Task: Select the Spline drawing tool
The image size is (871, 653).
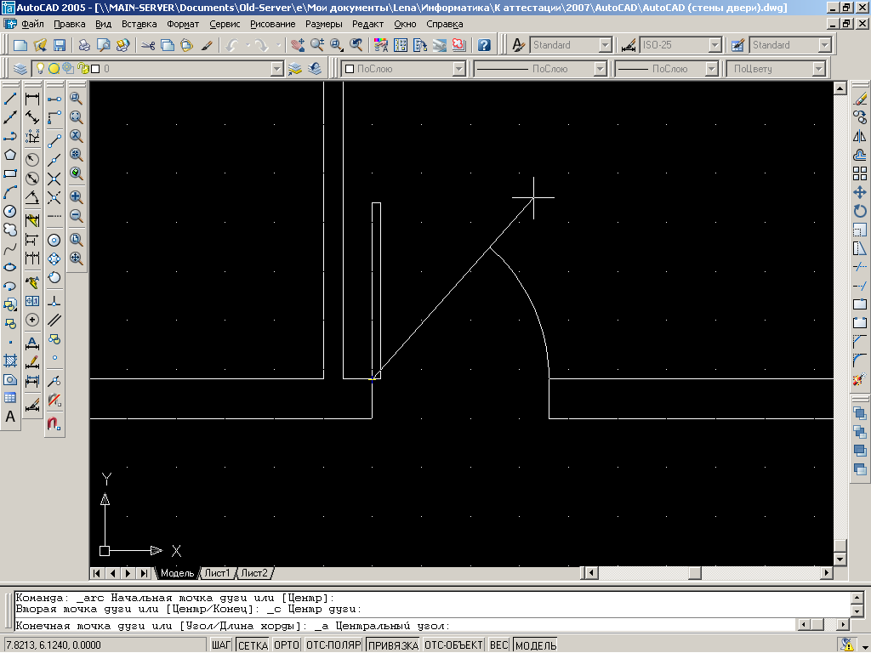Action: click(10, 249)
